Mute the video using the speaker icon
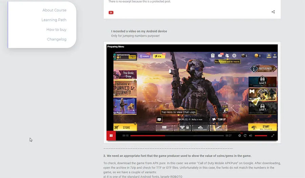 250,135
